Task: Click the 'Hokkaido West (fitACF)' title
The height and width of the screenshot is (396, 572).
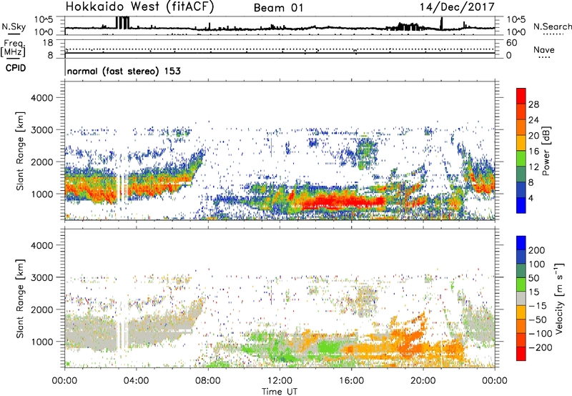Action: (139, 6)
